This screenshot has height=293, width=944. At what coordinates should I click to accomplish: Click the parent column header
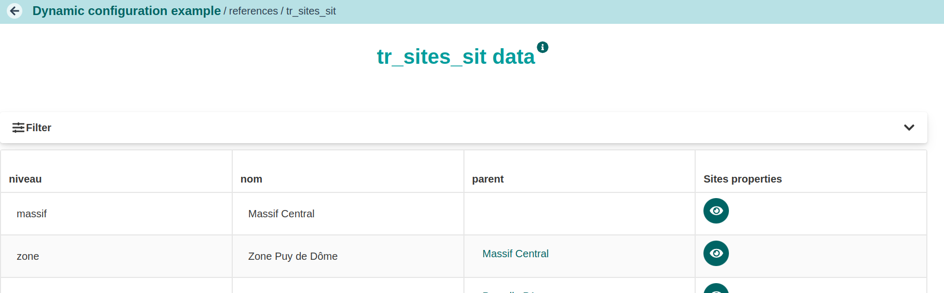point(488,179)
